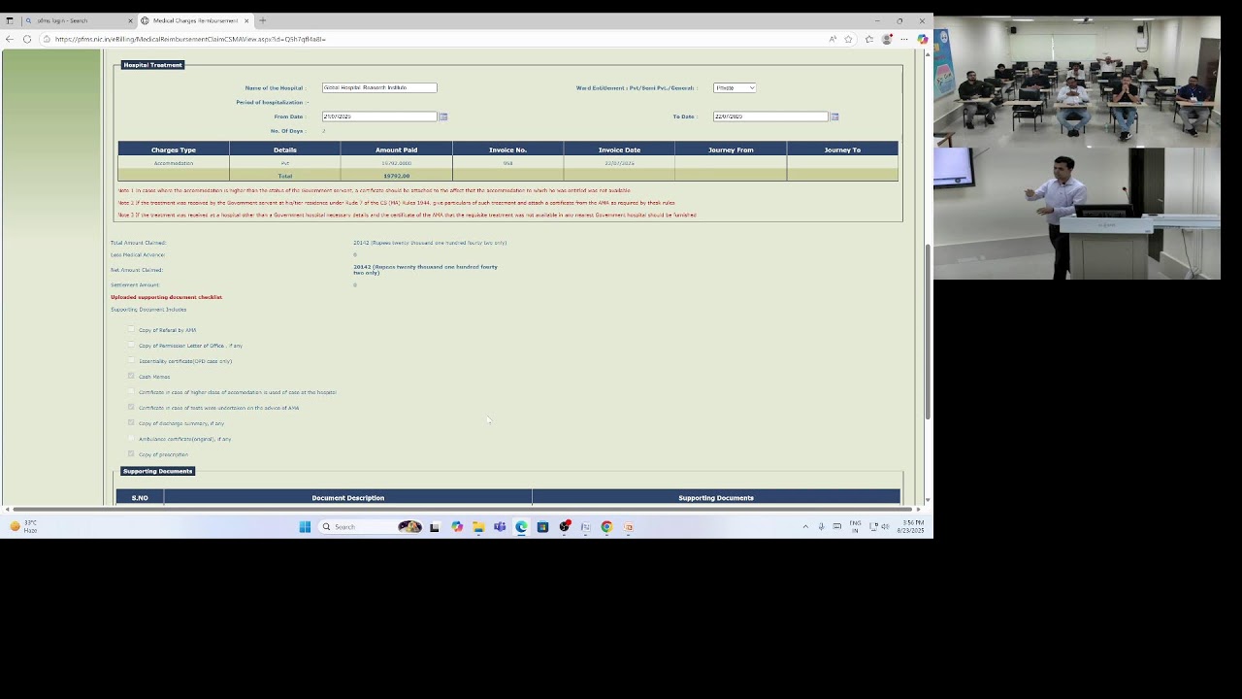This screenshot has height=699, width=1242.
Task: Bookmark this page with the star icon
Action: click(848, 39)
